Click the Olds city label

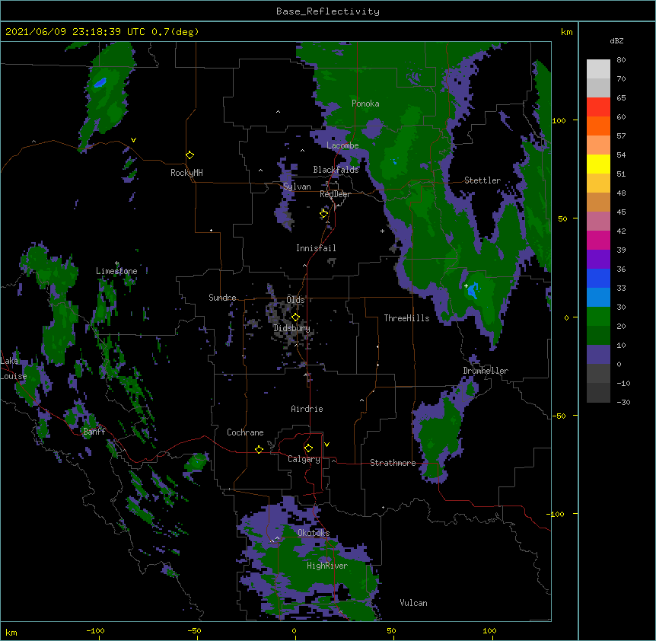(x=295, y=300)
